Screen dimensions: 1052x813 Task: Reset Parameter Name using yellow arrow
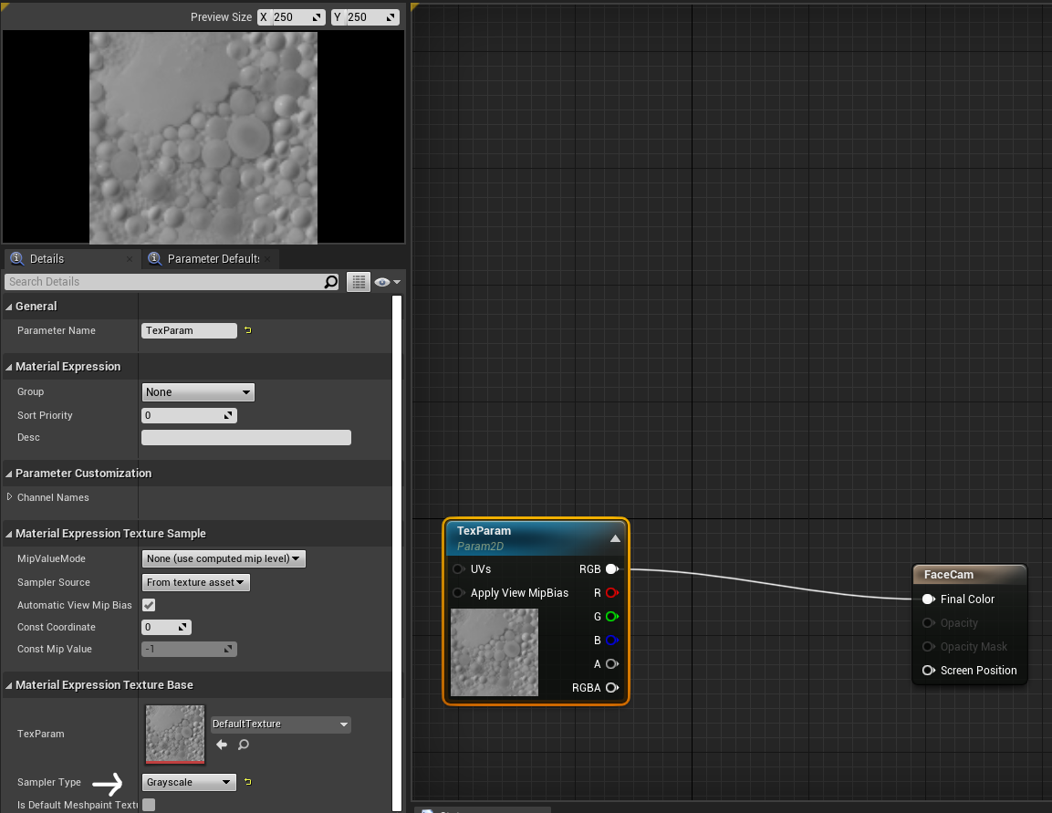(247, 330)
